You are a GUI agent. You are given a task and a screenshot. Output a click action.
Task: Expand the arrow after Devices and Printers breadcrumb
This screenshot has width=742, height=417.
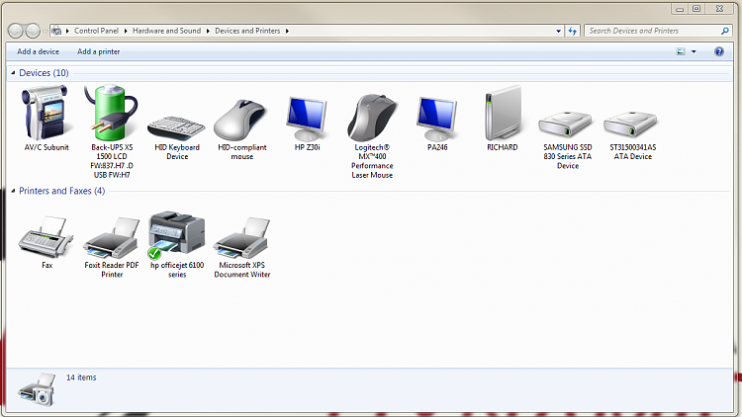(287, 31)
